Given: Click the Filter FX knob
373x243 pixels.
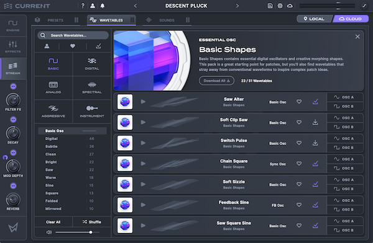Looking at the screenshot, I should (13, 100).
